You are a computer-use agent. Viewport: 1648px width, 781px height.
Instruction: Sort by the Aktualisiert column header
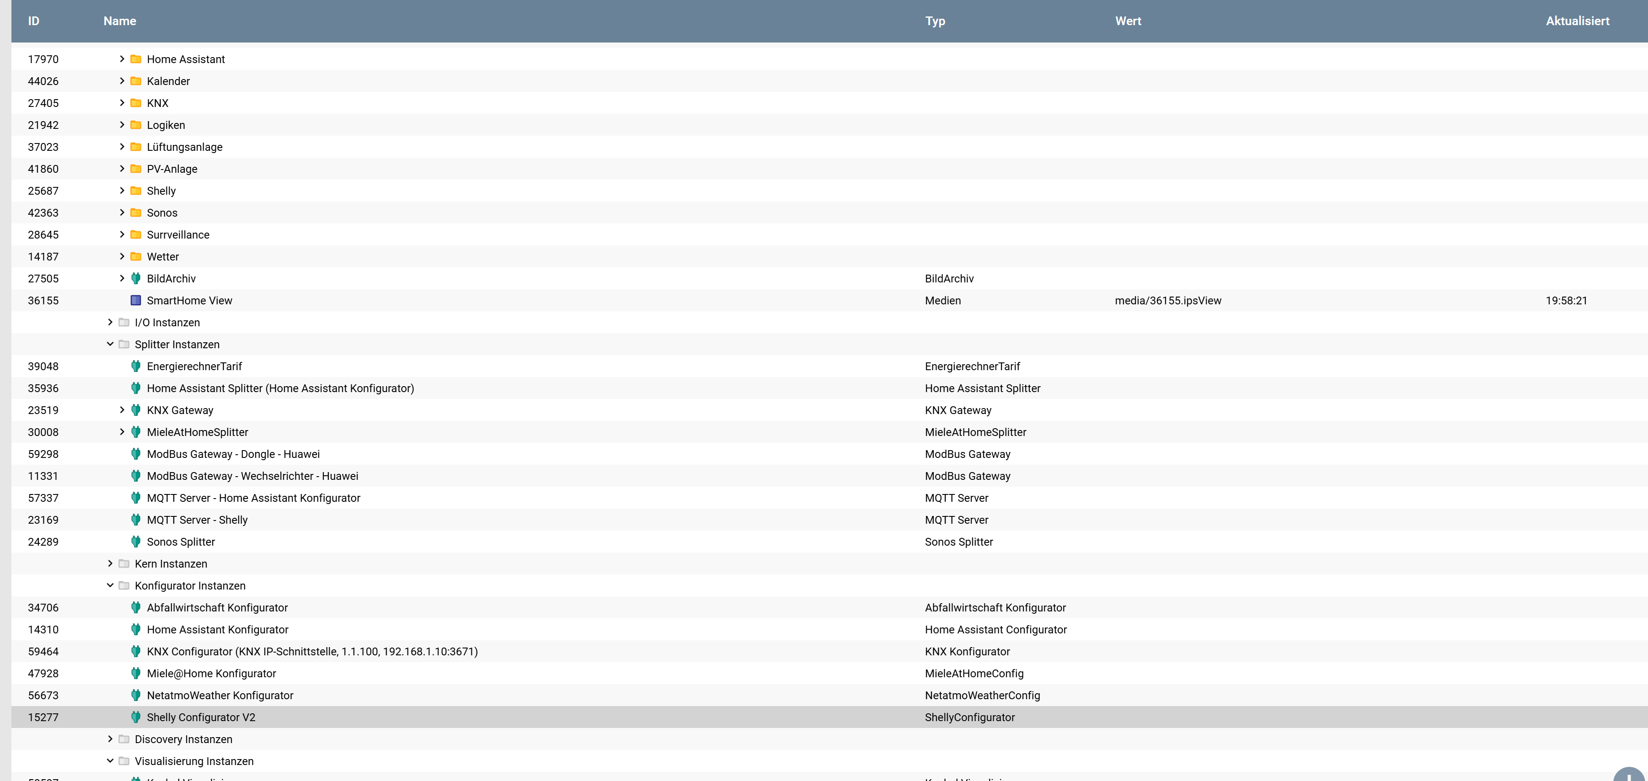[x=1577, y=21]
